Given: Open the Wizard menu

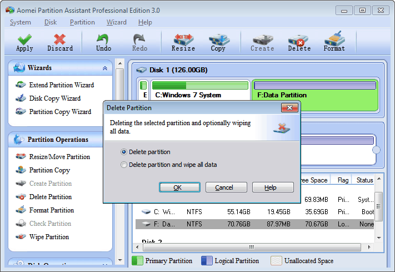Looking at the screenshot, I should coord(116,22).
